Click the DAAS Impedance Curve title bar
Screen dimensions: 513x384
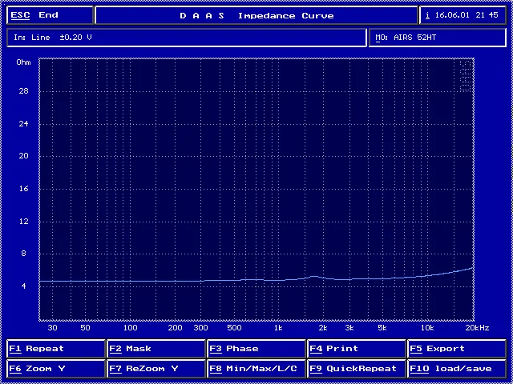[256, 15]
